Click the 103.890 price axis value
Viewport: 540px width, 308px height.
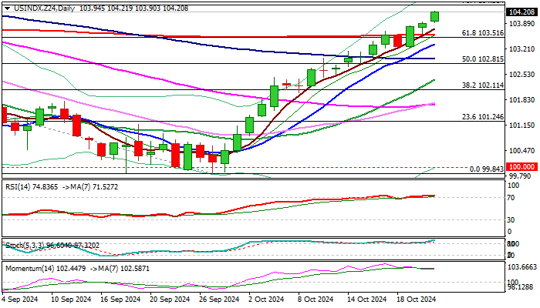[x=521, y=23]
